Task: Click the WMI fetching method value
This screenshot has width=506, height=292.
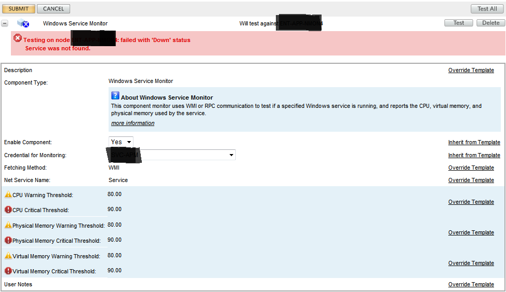Action: 114,168
